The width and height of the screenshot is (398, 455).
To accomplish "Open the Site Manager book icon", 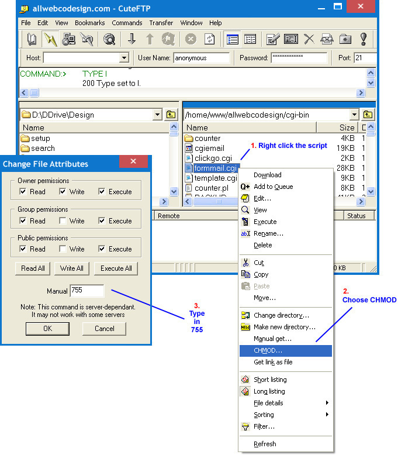I will (33, 39).
